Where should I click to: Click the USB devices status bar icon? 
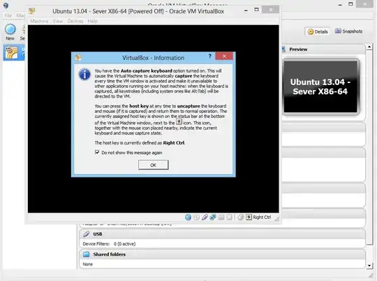(x=205, y=218)
